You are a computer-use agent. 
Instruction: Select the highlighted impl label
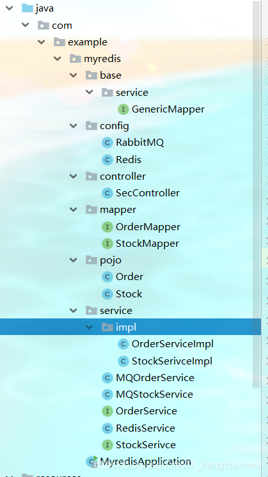[x=126, y=327]
